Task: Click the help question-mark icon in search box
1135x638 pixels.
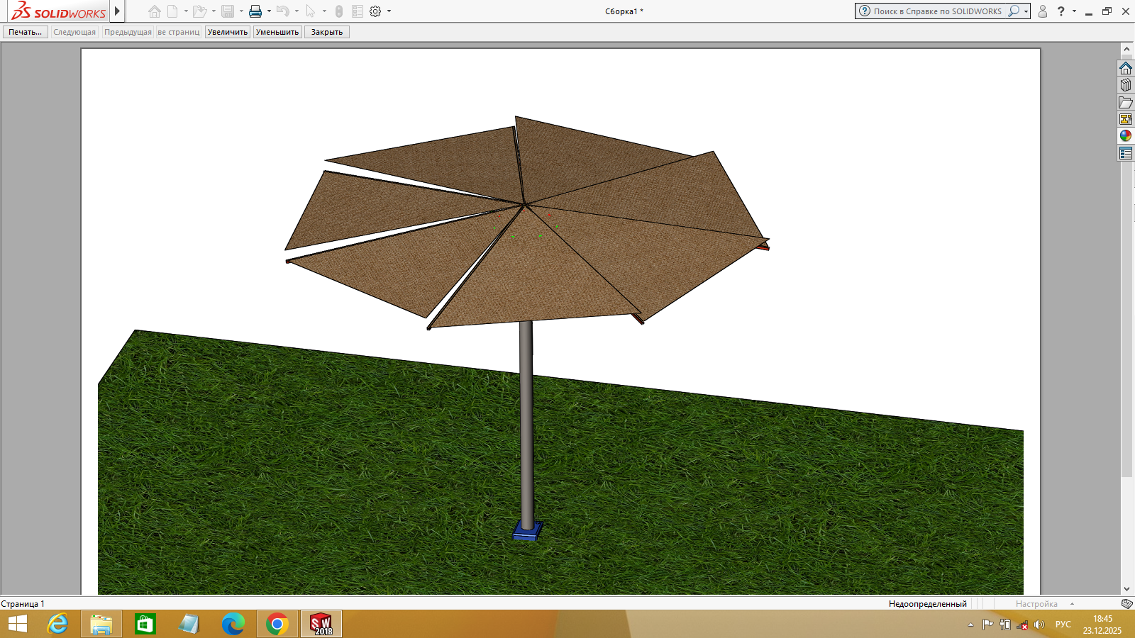Action: coord(864,11)
